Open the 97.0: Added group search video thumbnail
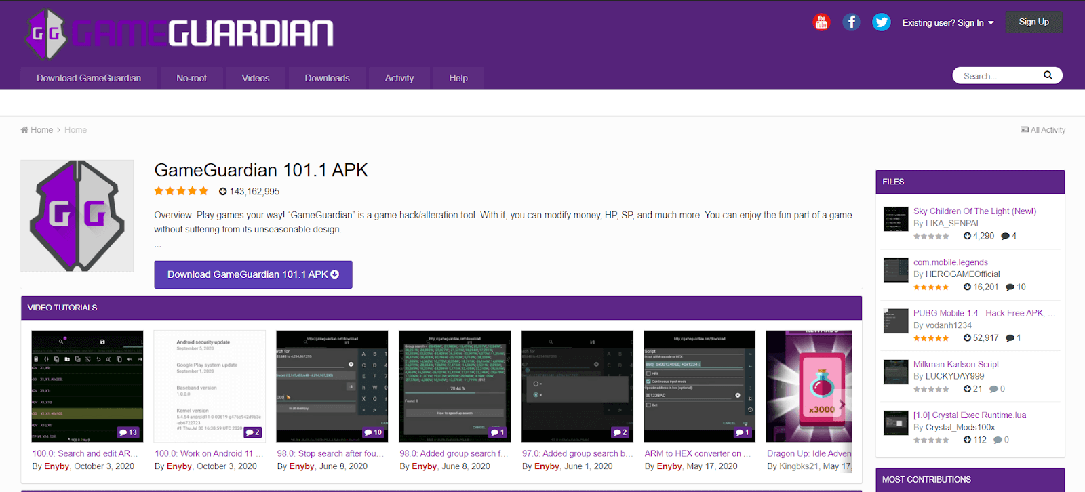This screenshot has width=1085, height=492. (577, 386)
